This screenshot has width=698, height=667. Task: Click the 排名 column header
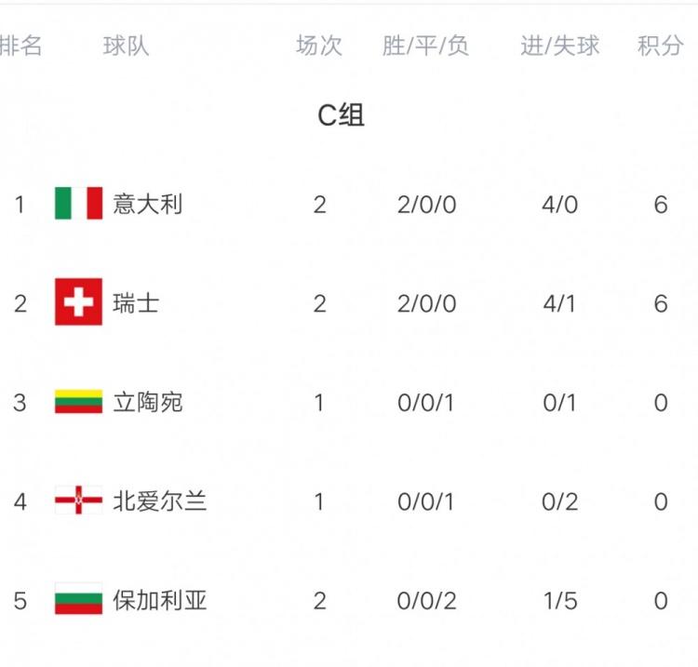click(20, 46)
